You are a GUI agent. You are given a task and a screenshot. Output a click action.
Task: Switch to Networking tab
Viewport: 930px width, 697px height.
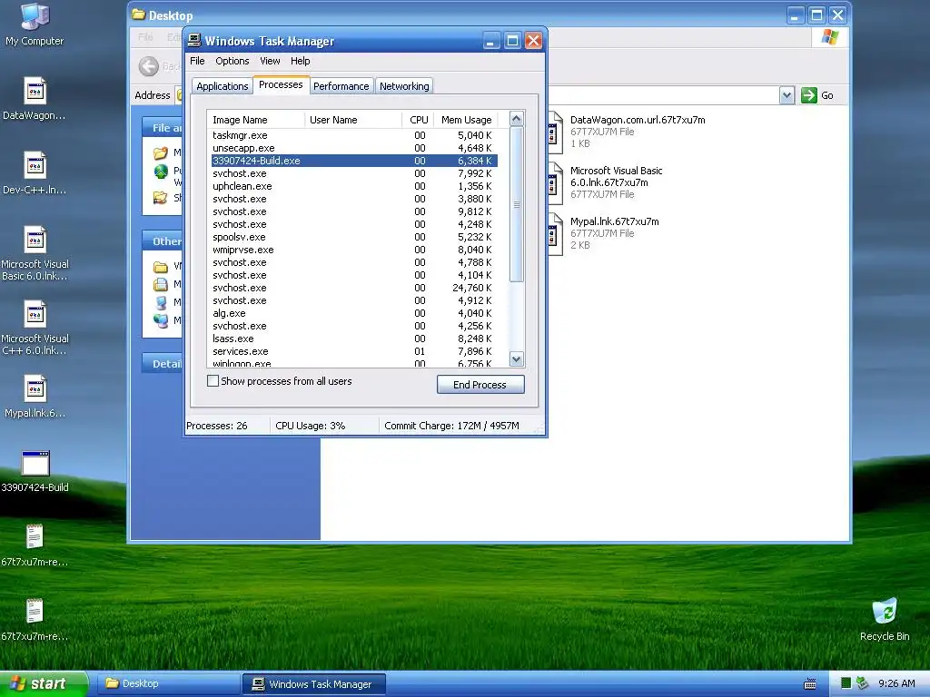pos(404,86)
